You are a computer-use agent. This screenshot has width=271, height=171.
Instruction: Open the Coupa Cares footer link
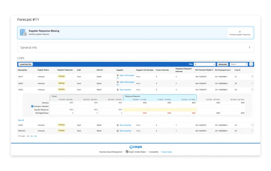tap(167, 152)
